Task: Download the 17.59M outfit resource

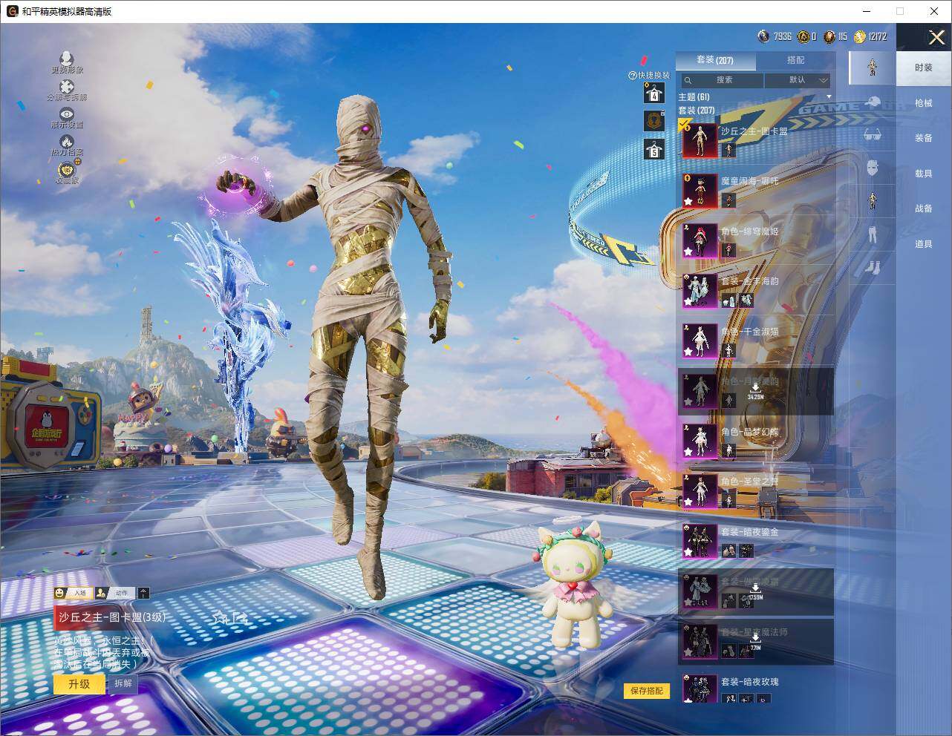Action: coord(755,591)
